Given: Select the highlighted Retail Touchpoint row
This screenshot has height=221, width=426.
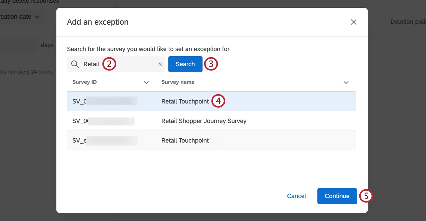Looking at the screenshot, I should 185,101.
